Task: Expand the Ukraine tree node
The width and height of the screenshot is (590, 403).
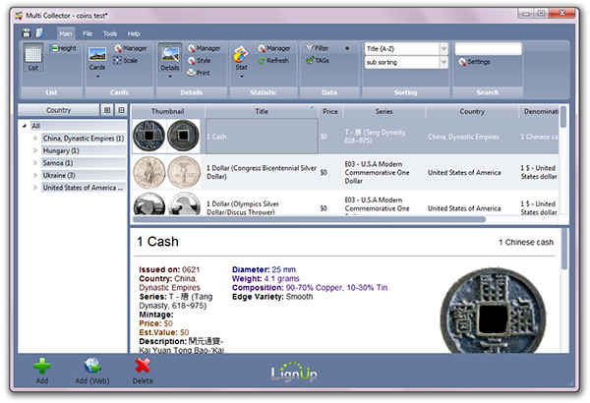Action: point(35,175)
